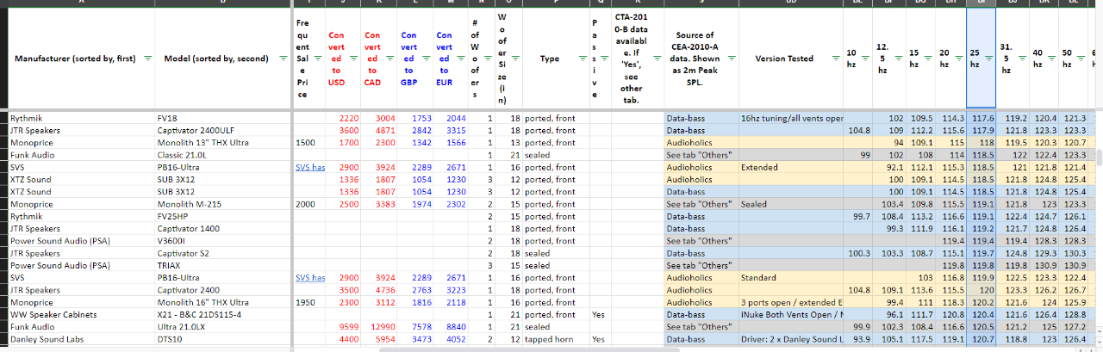Open the Converted to CAD filter icon
The image size is (1103, 352).
[389, 59]
